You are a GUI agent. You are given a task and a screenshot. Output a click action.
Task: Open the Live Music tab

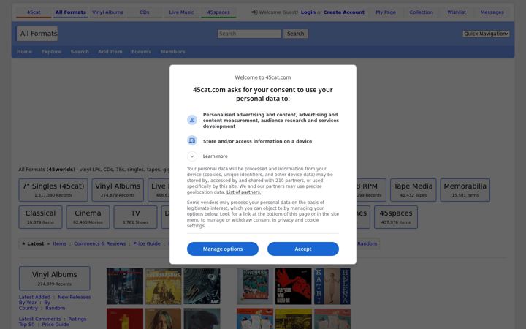coord(181,12)
